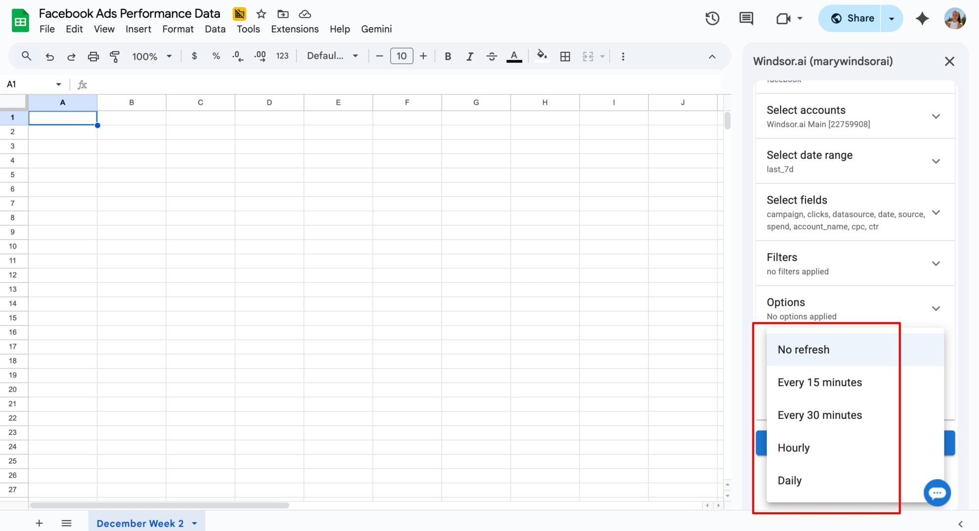Screen dimensions: 979x531
Task: Open the fill color picker
Action: (542, 56)
